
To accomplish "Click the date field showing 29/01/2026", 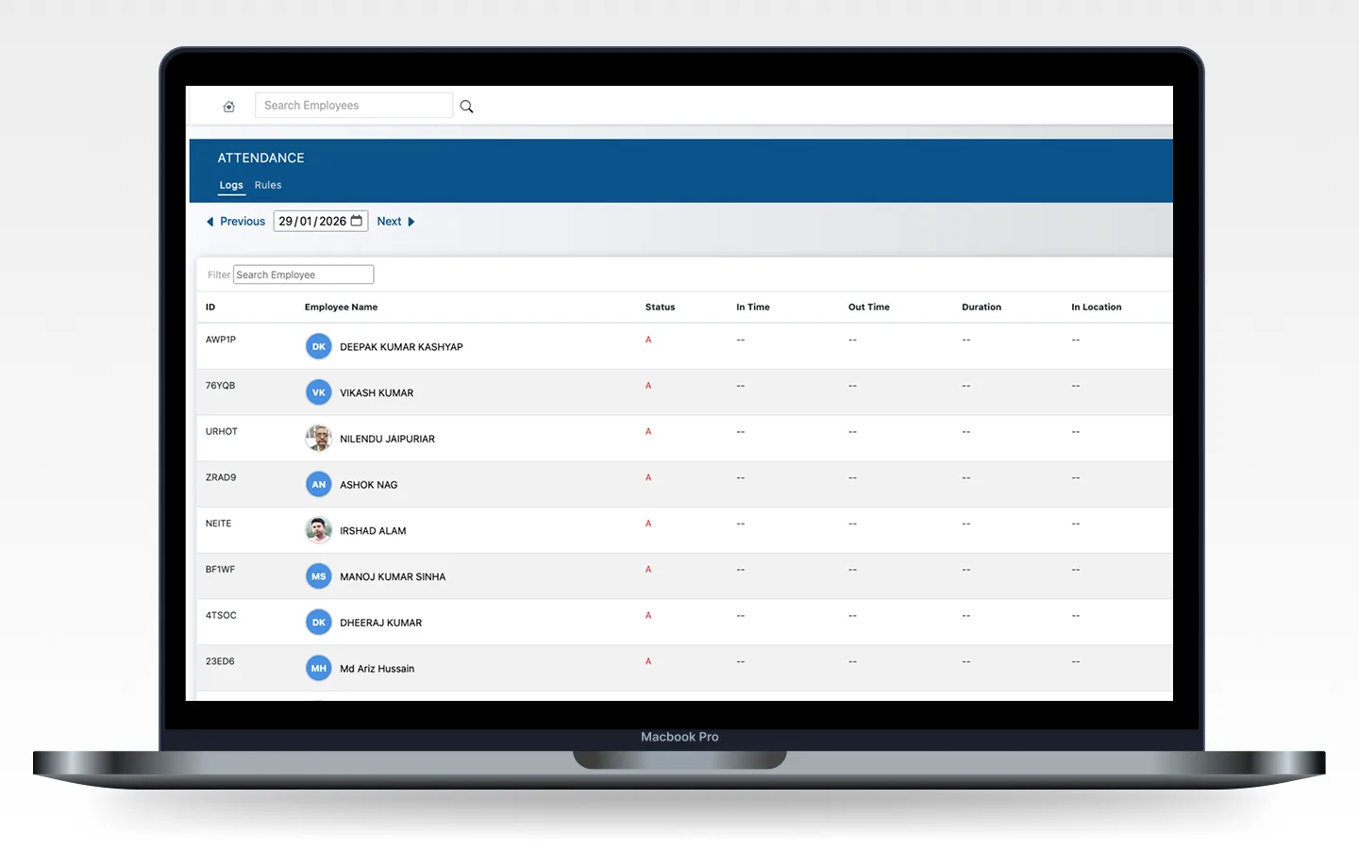I will click(313, 221).
